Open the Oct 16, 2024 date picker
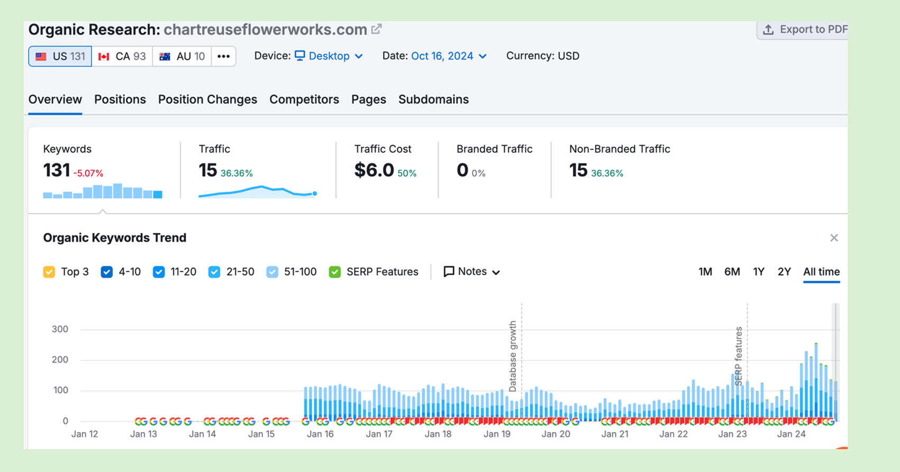This screenshot has height=472, width=900. 448,56
